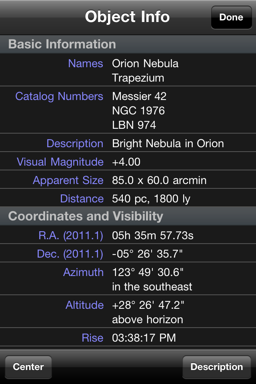The image size is (256, 384).
Task: Tap the Azimuth 123° 49' 30.6" value
Action: 148,272
